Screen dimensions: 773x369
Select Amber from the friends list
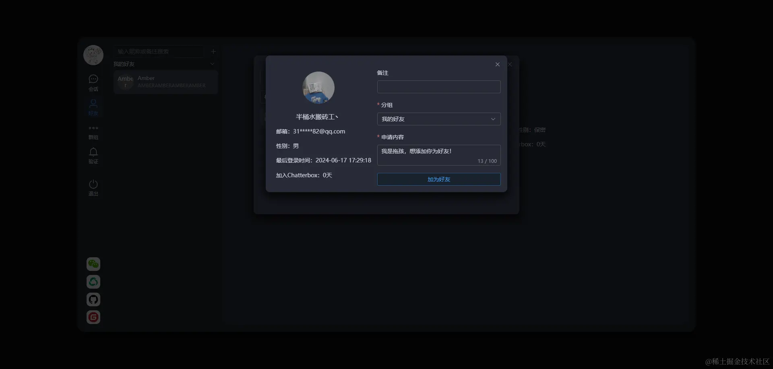pos(165,82)
